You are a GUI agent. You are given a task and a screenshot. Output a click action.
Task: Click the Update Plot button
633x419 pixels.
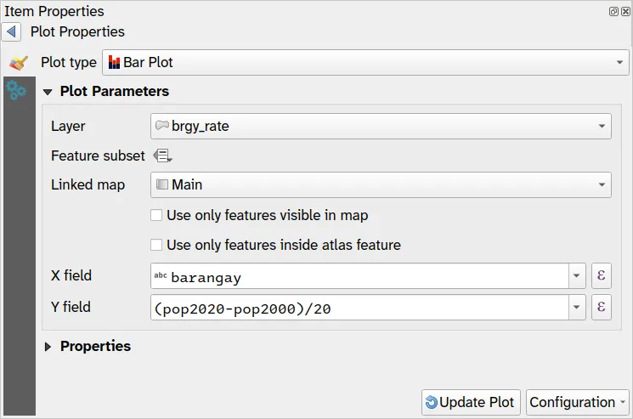coord(470,403)
